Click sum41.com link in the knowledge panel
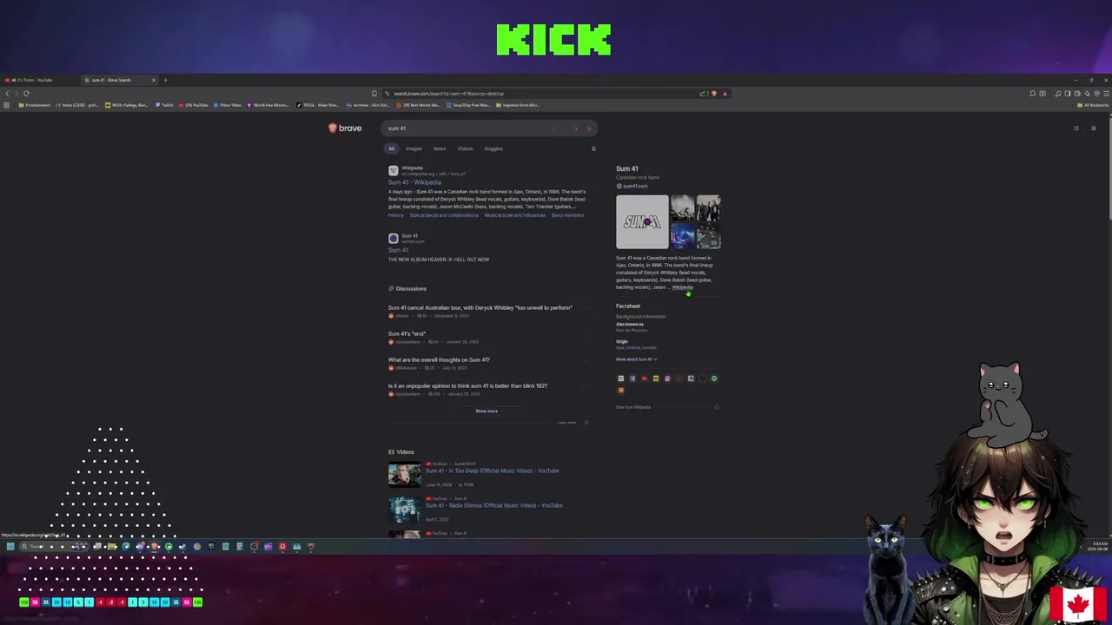The height and width of the screenshot is (625, 1112). (635, 186)
